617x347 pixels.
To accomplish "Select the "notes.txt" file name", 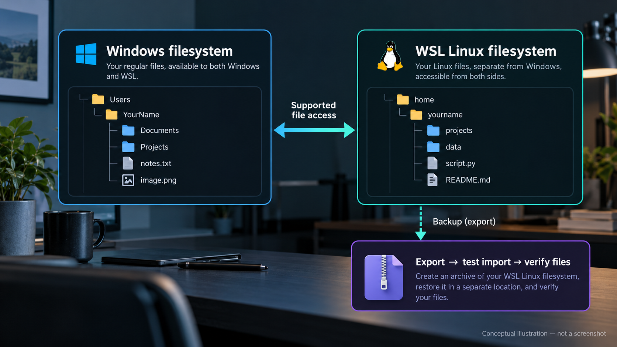I will pos(156,163).
